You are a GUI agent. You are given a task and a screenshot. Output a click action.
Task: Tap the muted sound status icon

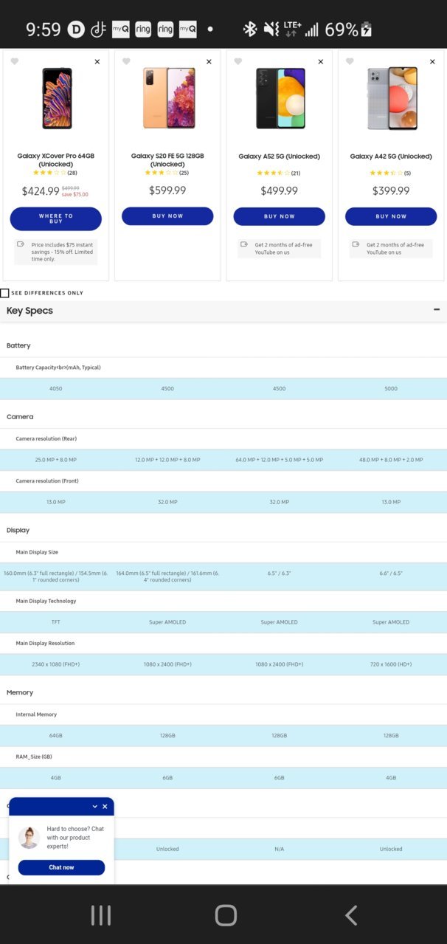click(x=271, y=29)
